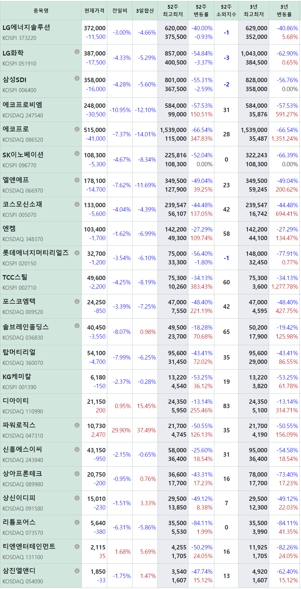Open 엔켐 stock link

click(9, 228)
